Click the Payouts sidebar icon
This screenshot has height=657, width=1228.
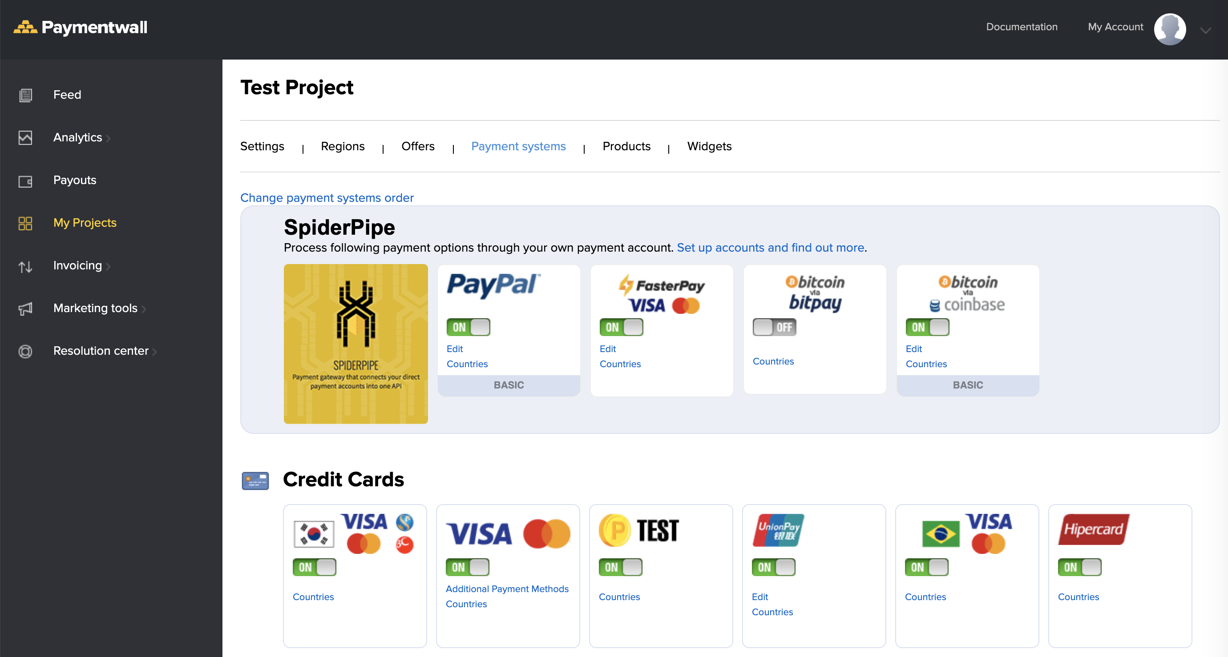tap(24, 180)
